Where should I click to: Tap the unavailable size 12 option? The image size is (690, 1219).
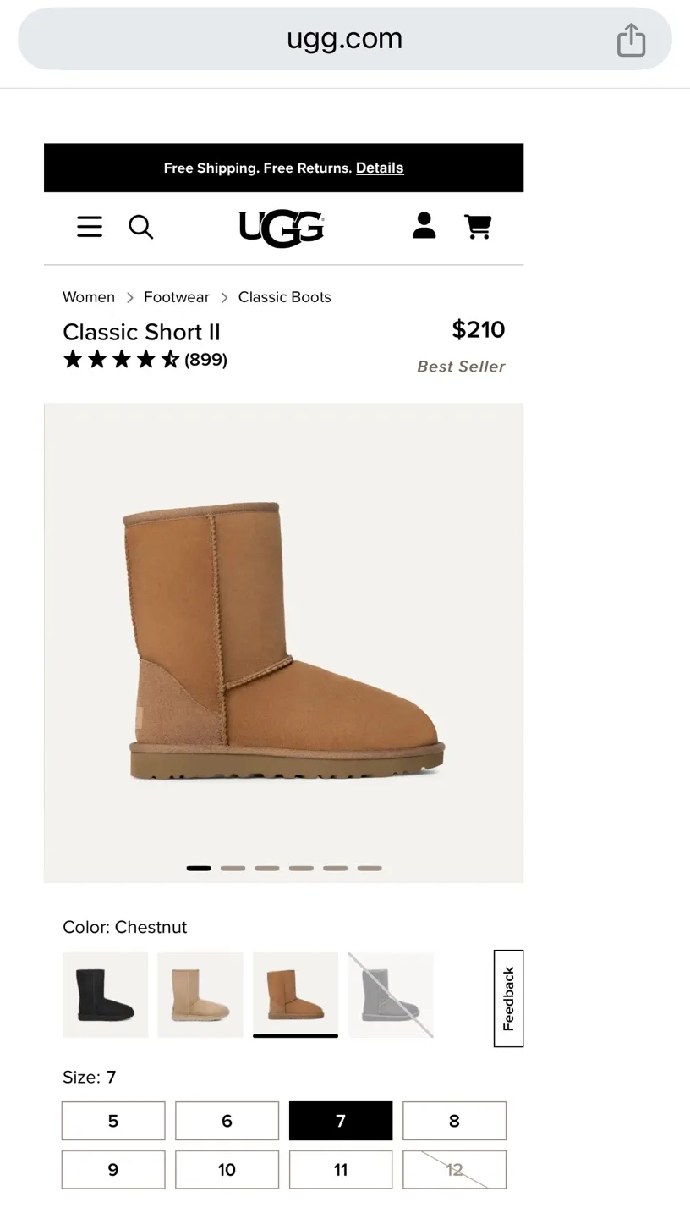click(454, 1169)
